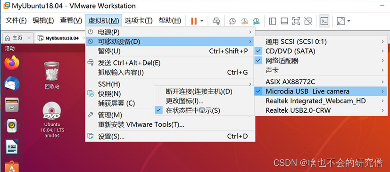Open dropdown arrow beside stretch display icon
Viewport: 390px width, 172px height.
(349, 21)
